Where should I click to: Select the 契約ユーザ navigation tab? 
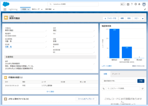(x=36, y=9)
